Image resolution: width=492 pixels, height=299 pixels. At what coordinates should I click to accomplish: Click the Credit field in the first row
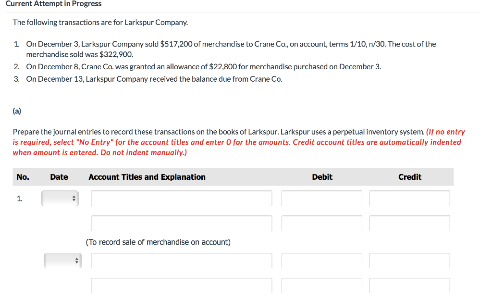[409, 198]
